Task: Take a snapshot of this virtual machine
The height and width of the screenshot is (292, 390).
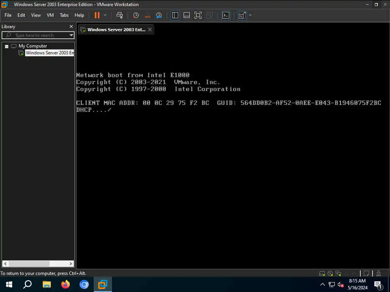Action: 136,15
